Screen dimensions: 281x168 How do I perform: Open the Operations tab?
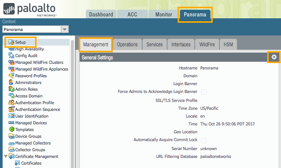(127, 44)
